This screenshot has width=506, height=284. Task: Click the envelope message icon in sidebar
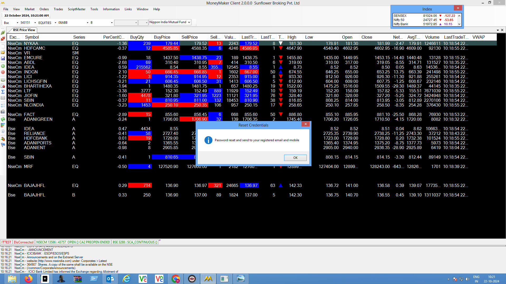pos(3,98)
